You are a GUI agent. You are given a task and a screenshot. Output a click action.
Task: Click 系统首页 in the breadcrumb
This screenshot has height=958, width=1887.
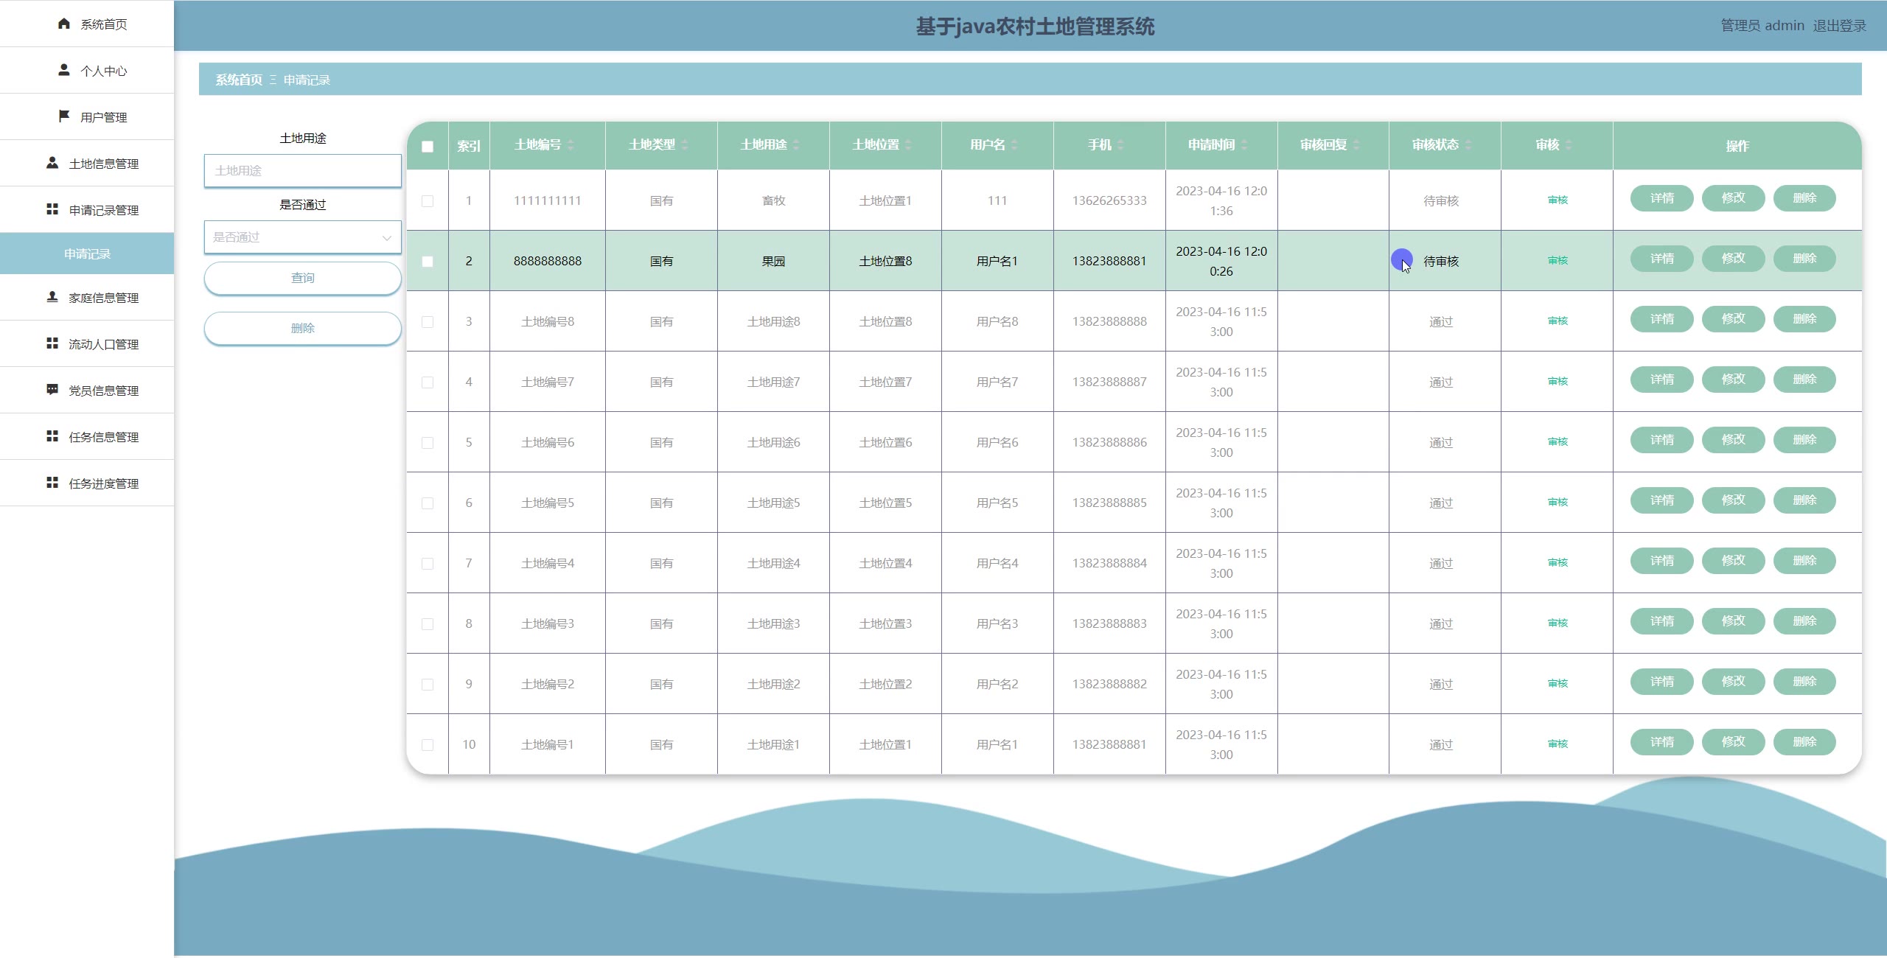pos(239,80)
